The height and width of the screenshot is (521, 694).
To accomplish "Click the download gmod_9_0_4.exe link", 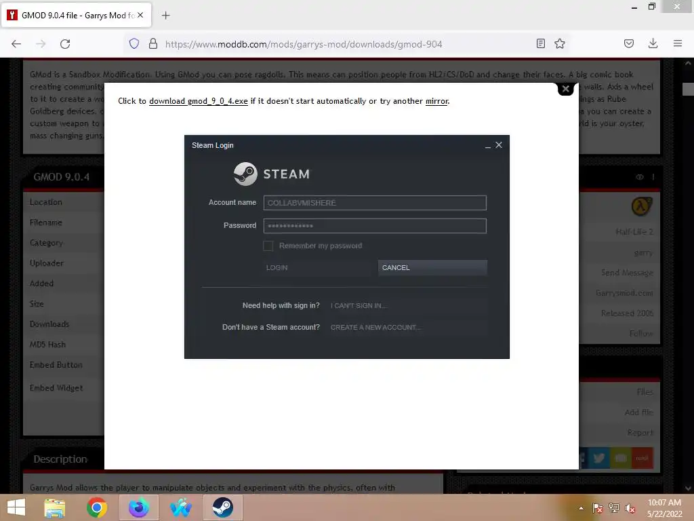I will click(199, 101).
